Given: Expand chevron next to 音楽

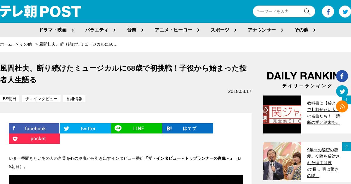Looking at the screenshot, I should coord(142,30).
